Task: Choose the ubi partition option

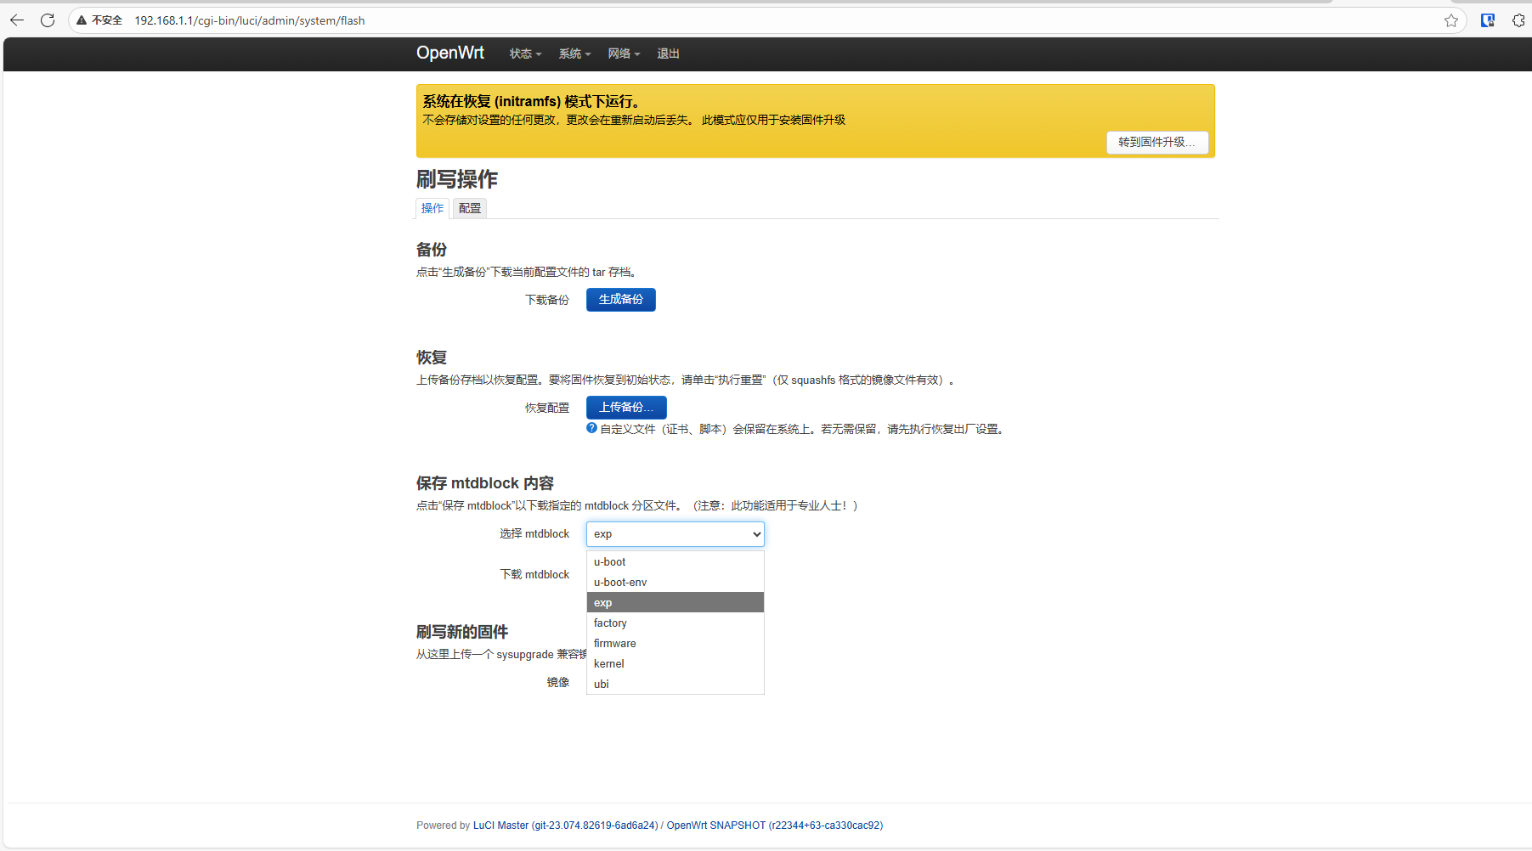Action: [x=601, y=684]
